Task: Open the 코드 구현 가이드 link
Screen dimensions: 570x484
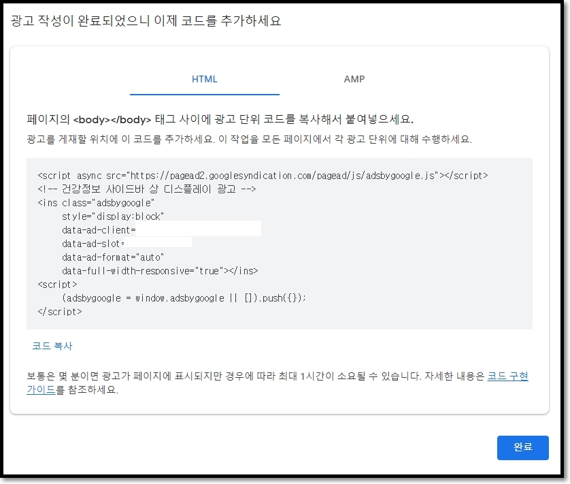Action: click(x=507, y=376)
